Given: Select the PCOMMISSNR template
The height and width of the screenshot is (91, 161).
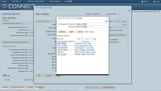Looking at the screenshot, I should (62, 48).
